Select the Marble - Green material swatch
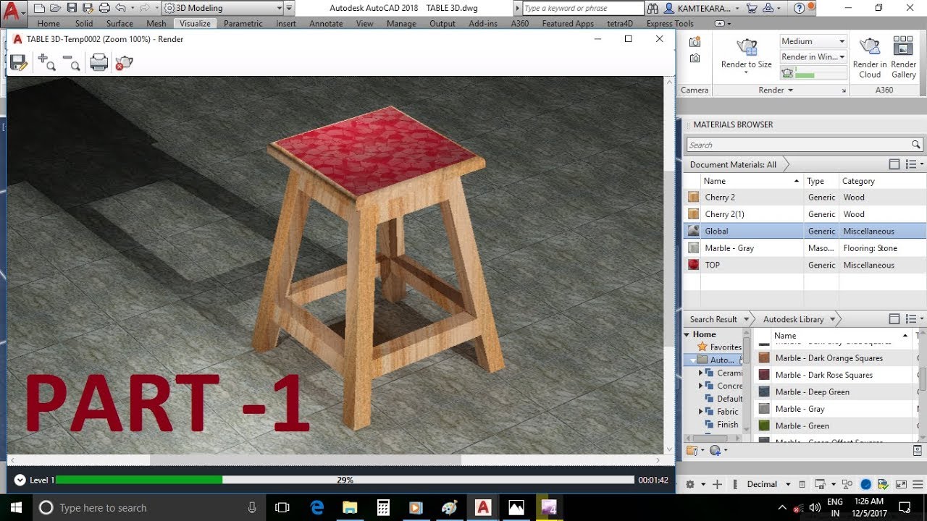This screenshot has width=927, height=521. pos(764,425)
